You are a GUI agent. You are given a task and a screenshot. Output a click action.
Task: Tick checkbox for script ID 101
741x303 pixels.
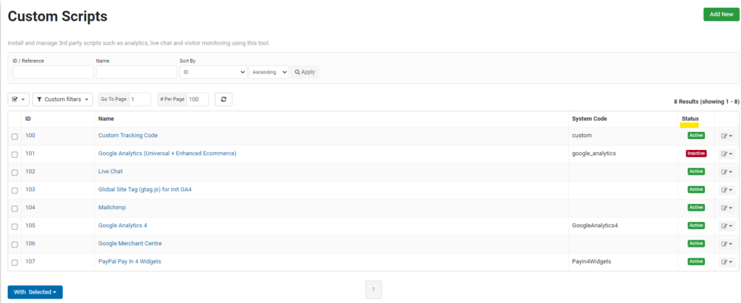coord(14,154)
